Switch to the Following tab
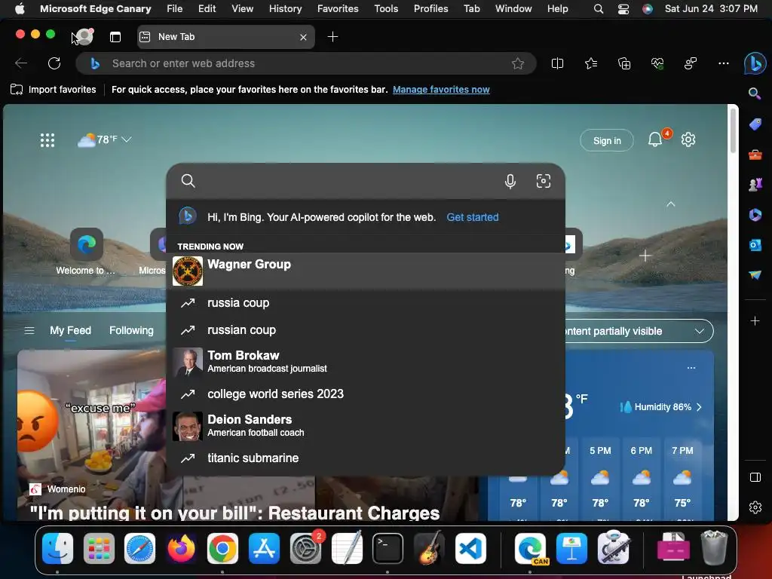The height and width of the screenshot is (579, 772). (131, 330)
